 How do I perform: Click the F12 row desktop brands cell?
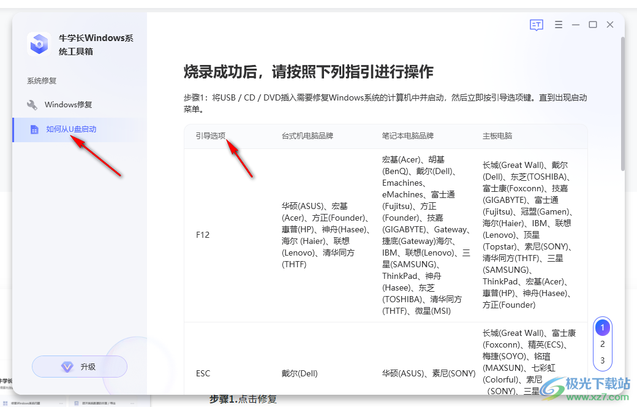[326, 235]
